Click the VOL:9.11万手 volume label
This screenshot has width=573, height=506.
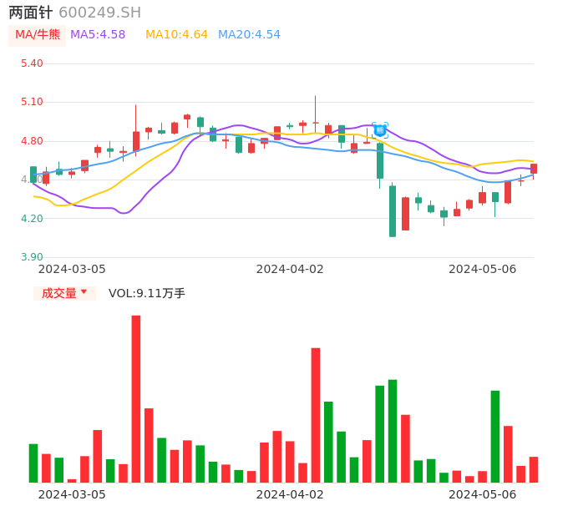147,293
